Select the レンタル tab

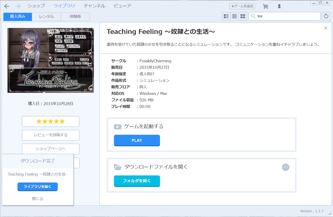point(47,17)
